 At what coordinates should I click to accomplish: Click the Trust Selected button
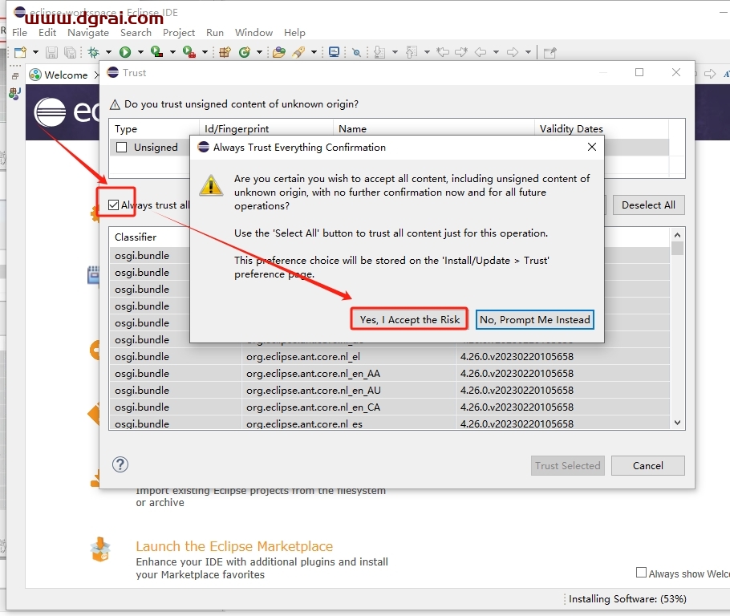coord(567,465)
